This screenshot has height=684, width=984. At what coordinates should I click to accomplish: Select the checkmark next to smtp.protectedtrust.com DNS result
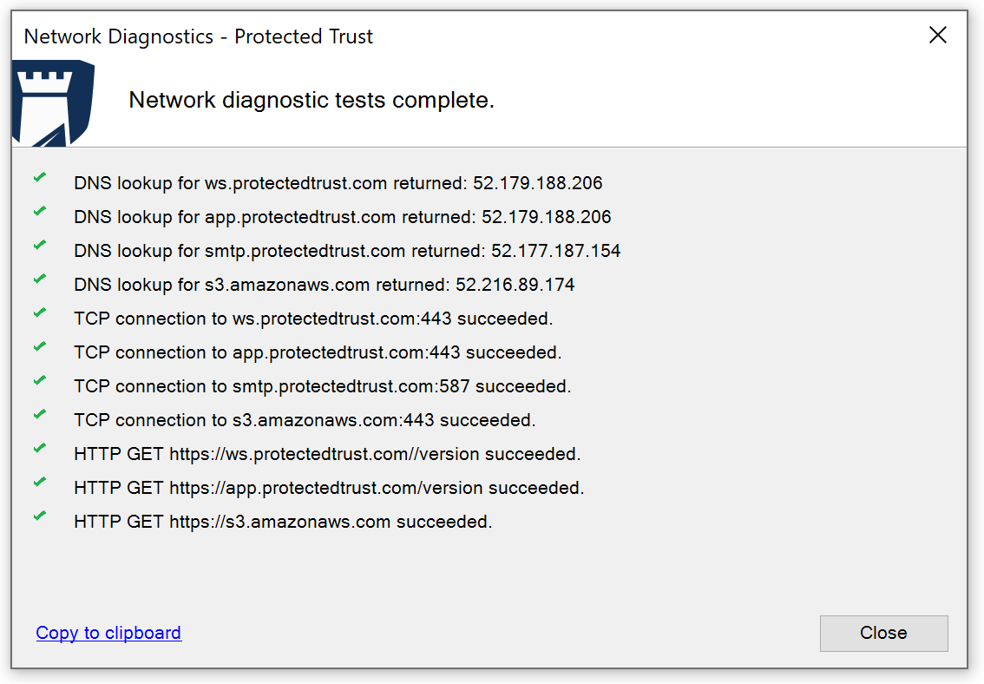(x=39, y=245)
